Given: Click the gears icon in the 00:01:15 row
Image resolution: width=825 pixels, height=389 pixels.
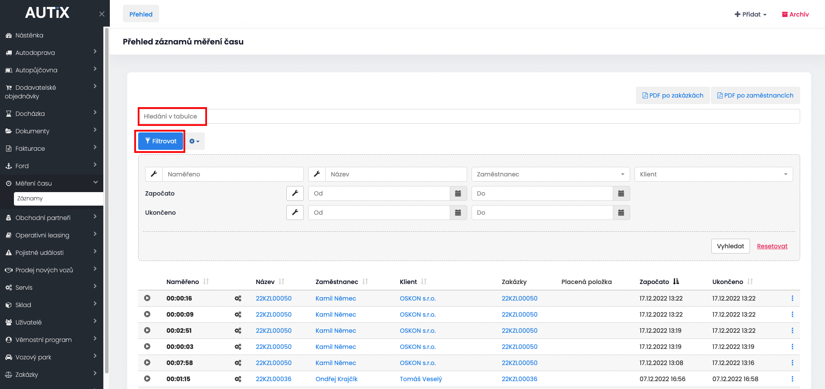Looking at the screenshot, I should (238, 379).
